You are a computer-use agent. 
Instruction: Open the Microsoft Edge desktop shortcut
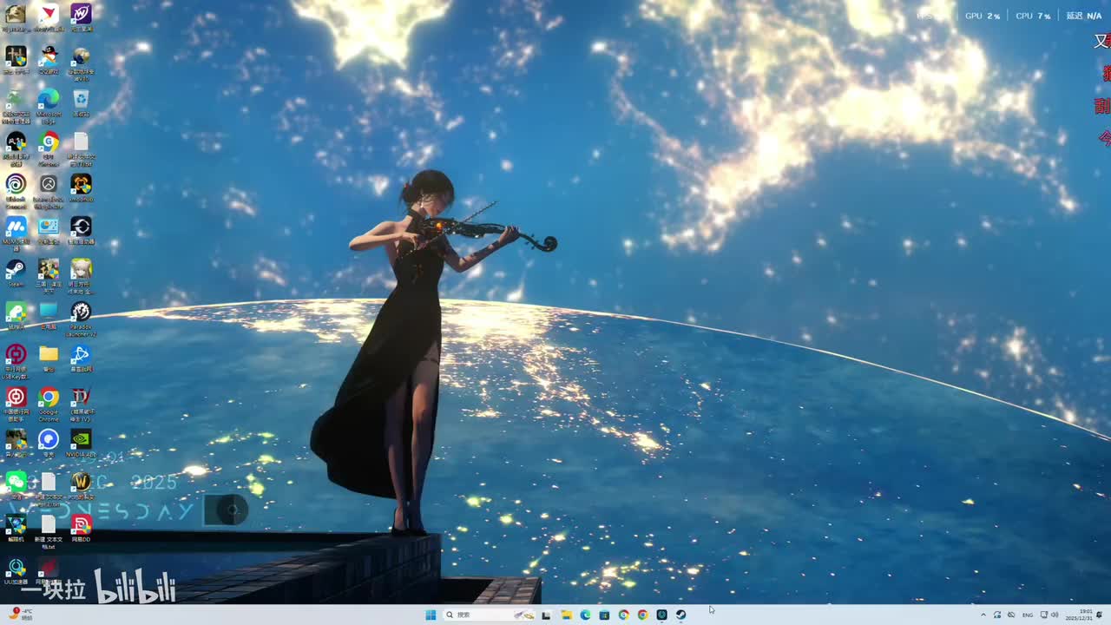(x=49, y=104)
